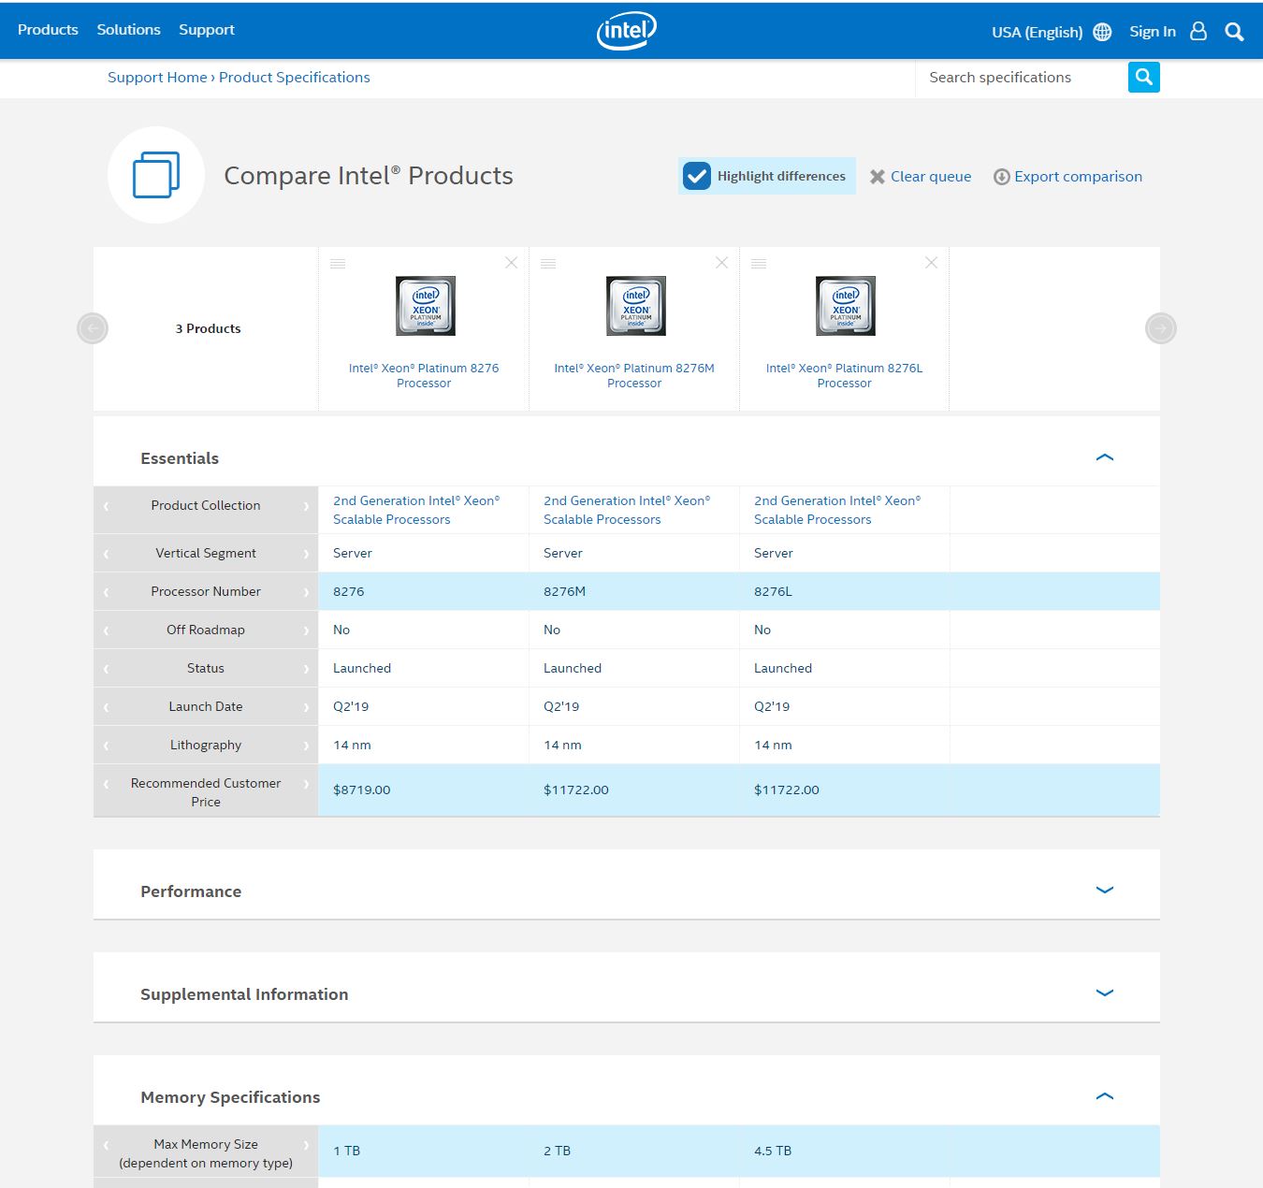Expand the Supplemental Information section
This screenshot has height=1188, width=1263.
(1104, 993)
